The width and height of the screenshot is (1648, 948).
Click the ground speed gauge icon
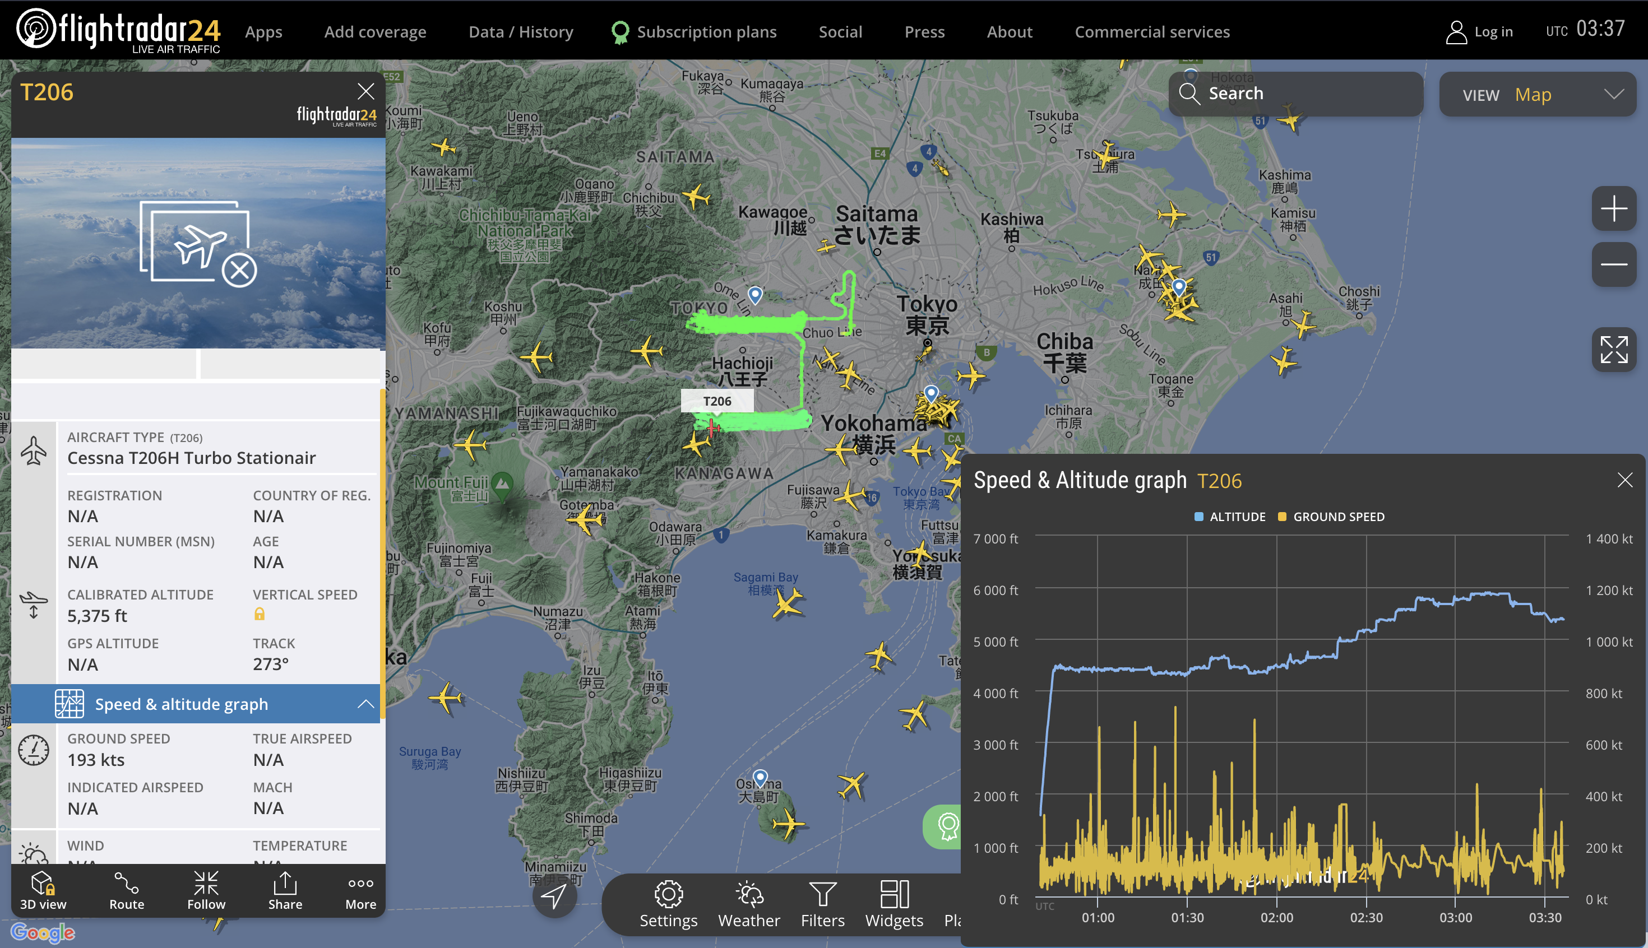tap(34, 750)
